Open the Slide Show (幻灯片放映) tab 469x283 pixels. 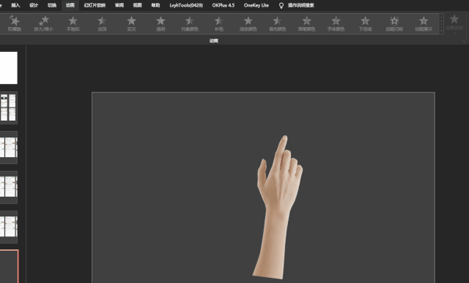95,5
